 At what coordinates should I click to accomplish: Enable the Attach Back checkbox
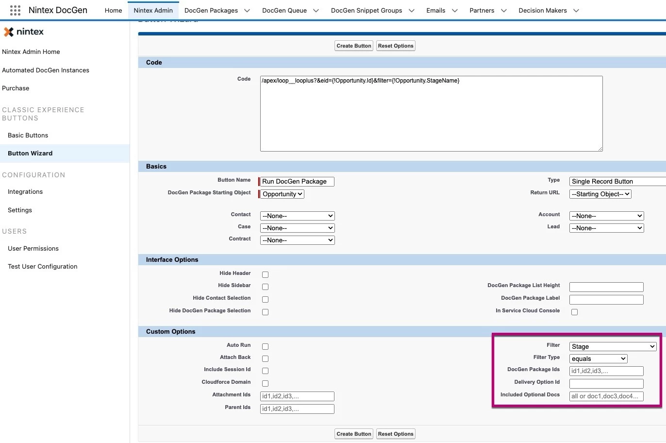(x=265, y=358)
